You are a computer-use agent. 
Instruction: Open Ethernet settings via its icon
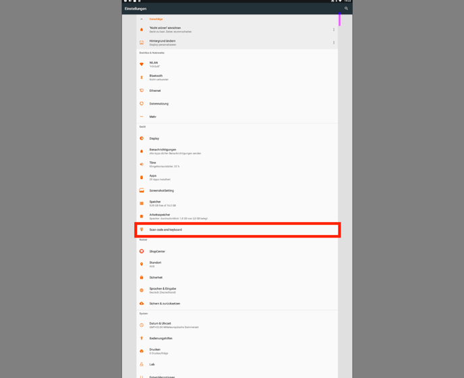(x=142, y=90)
